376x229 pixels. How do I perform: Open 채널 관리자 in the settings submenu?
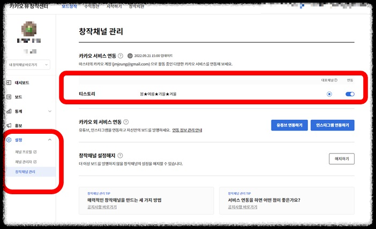[24, 162]
